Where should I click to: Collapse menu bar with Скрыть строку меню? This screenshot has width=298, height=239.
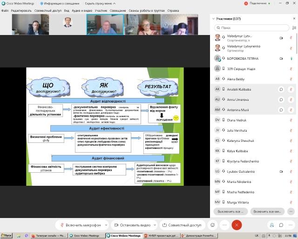pyautogui.click(x=100, y=3)
